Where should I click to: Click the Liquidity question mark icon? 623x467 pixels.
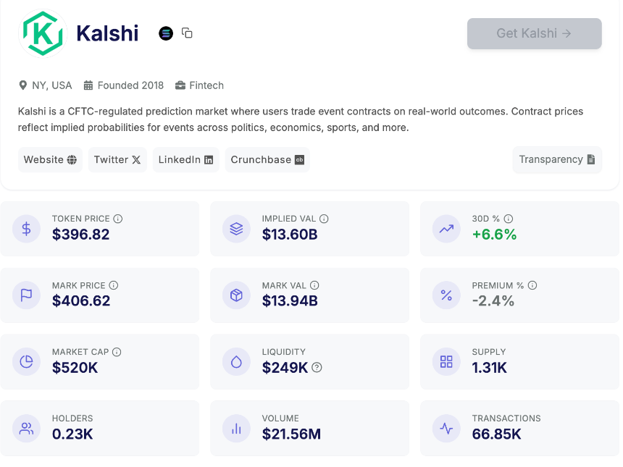click(x=317, y=368)
